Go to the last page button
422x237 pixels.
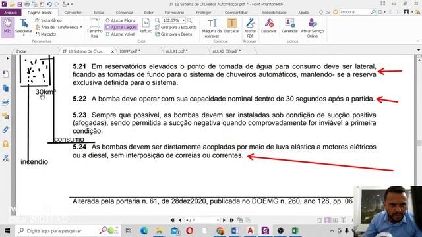click(231, 220)
